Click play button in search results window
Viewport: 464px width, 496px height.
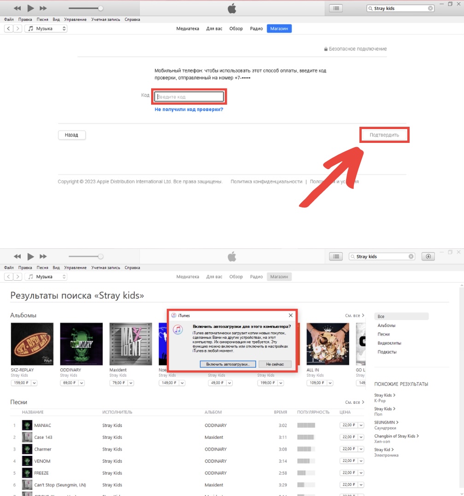pyautogui.click(x=30, y=257)
